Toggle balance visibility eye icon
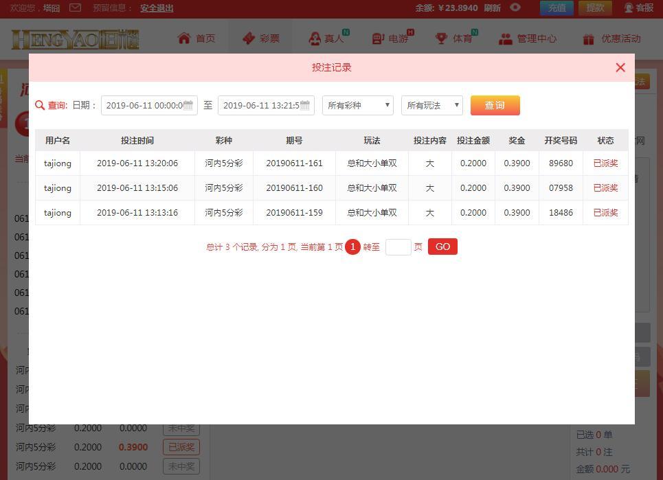 515,8
